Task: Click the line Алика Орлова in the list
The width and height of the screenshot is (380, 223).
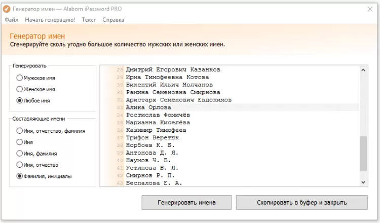Action: pos(148,107)
